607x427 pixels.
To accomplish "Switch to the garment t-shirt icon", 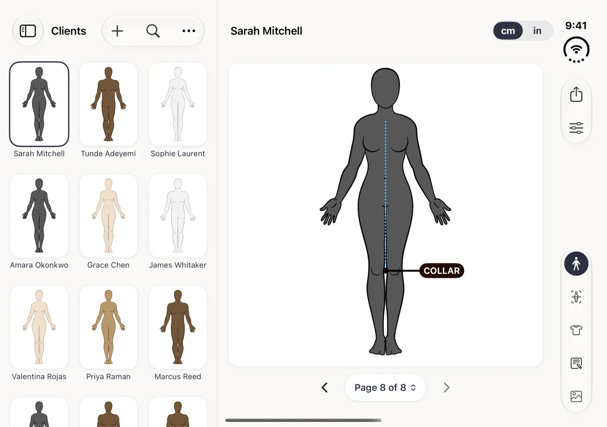I will click(x=576, y=330).
